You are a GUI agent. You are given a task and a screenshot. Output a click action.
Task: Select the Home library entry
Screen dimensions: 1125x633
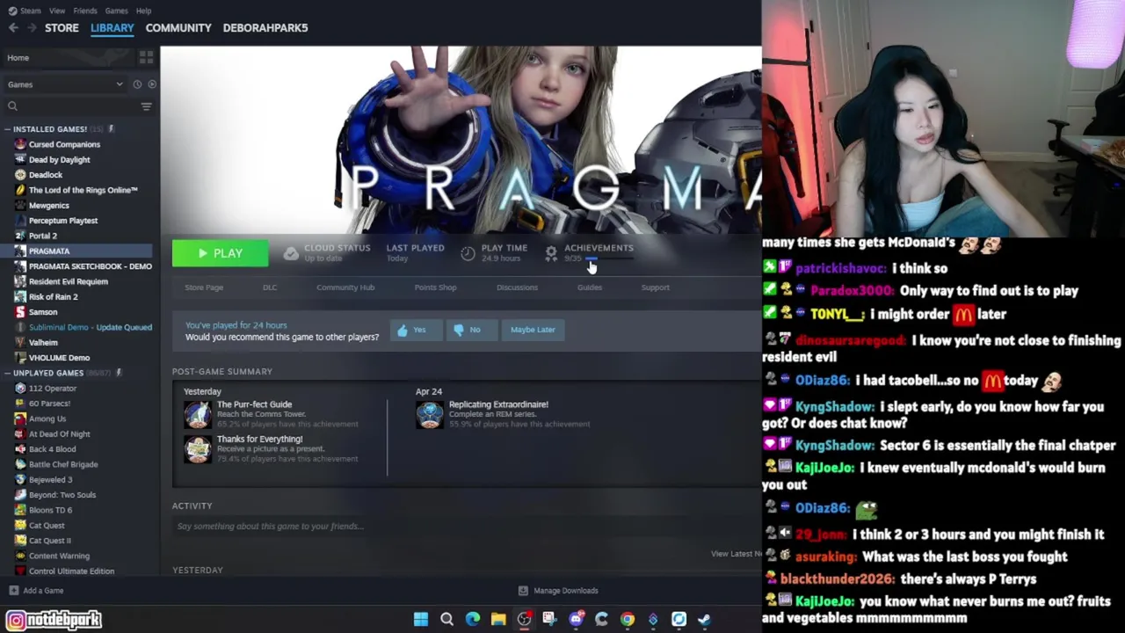tap(69, 58)
